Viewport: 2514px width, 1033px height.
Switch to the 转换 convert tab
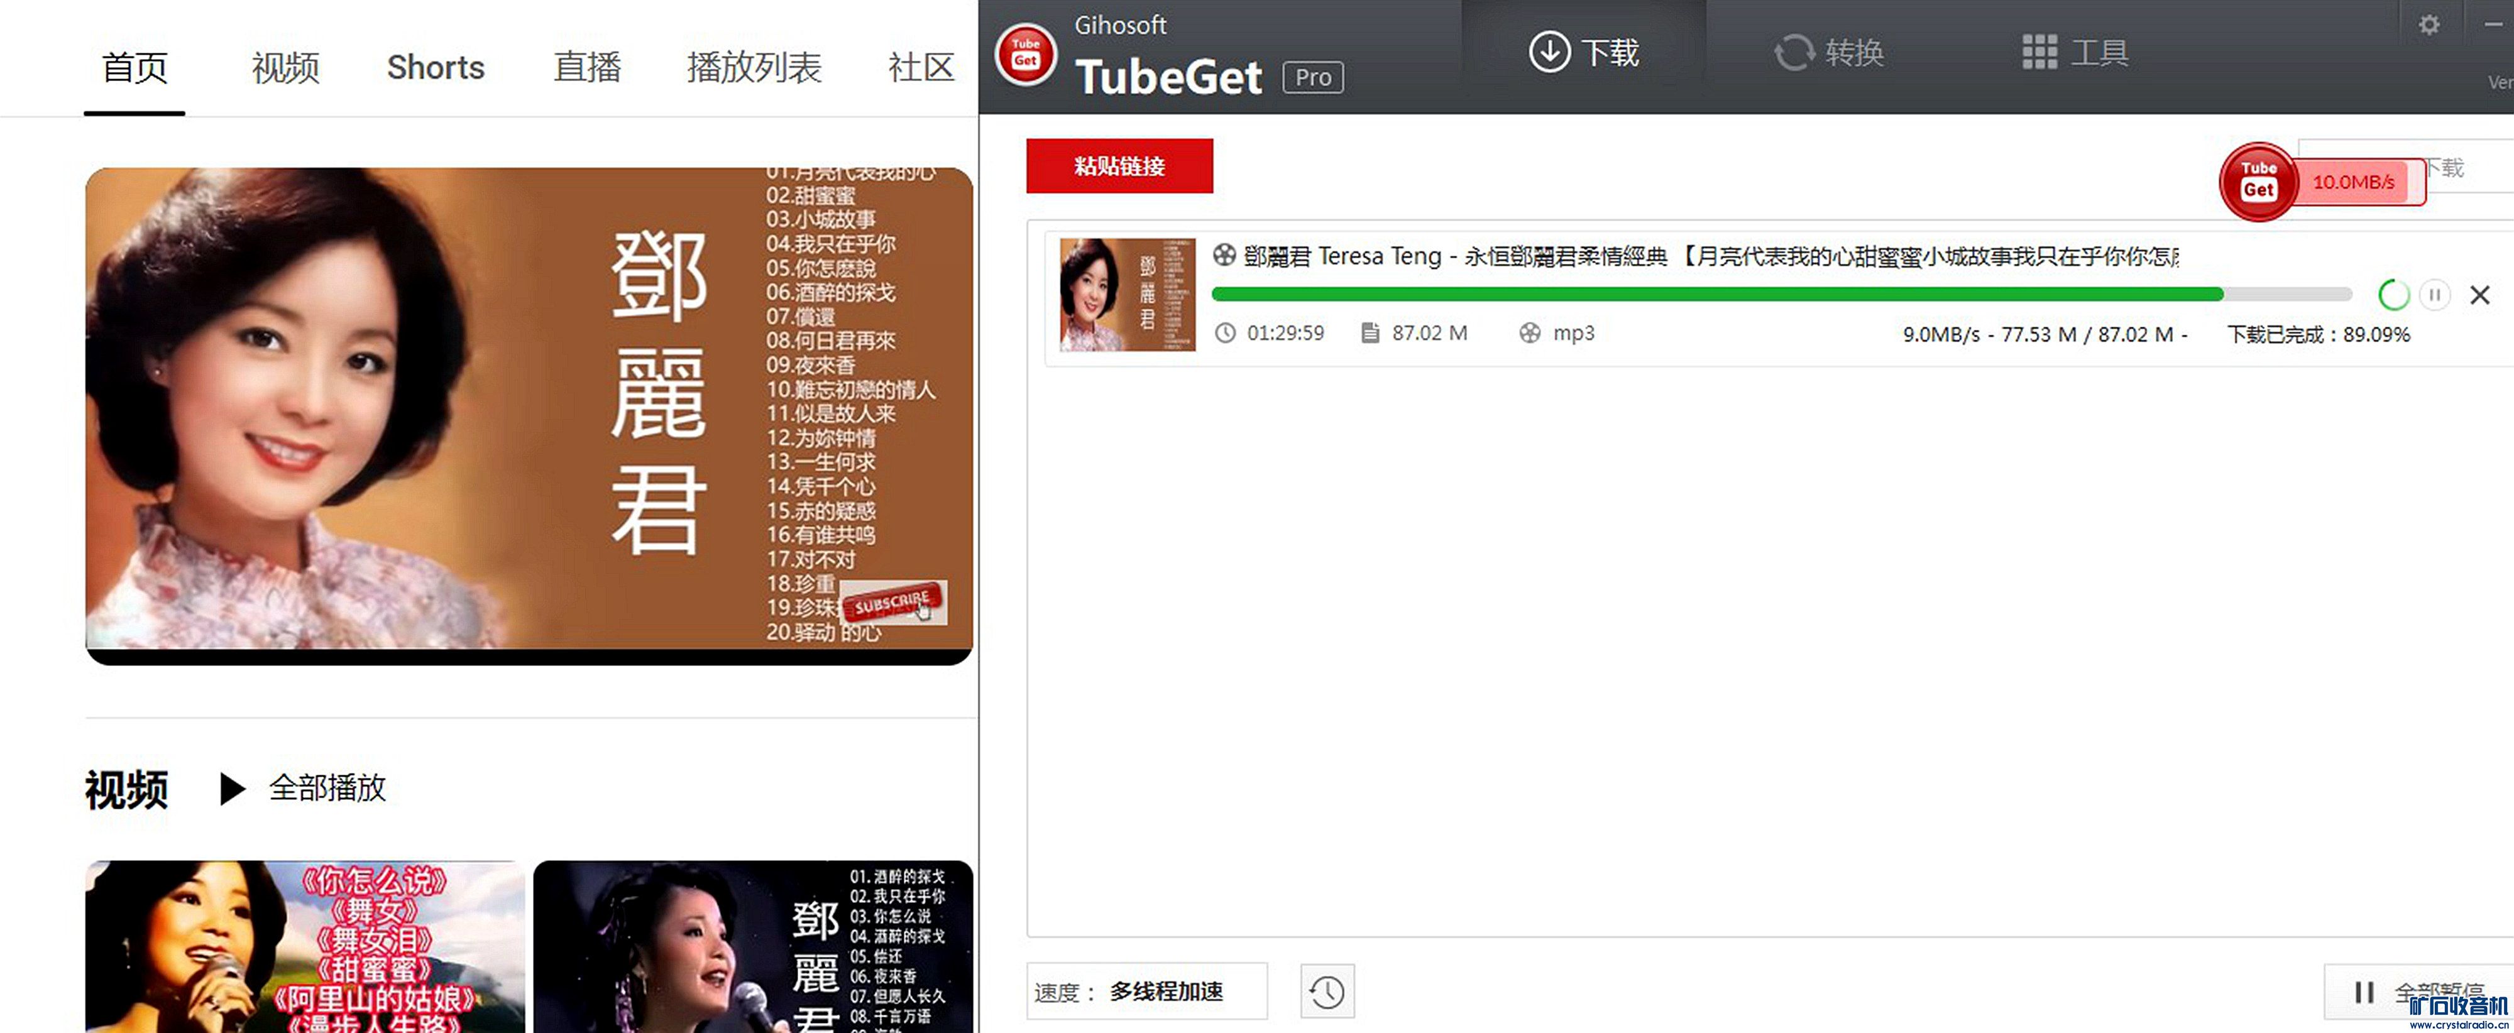tap(1828, 53)
